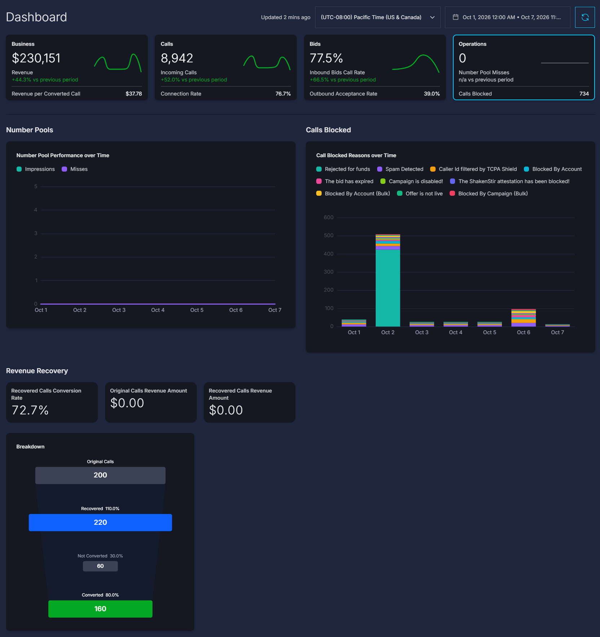Select the Calls summary card
This screenshot has width=600, height=637.
[226, 67]
